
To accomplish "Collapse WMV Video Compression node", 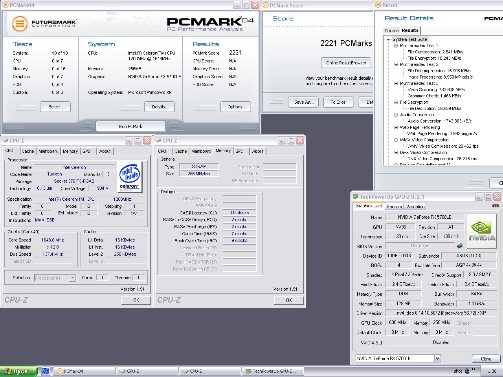I will coord(396,140).
